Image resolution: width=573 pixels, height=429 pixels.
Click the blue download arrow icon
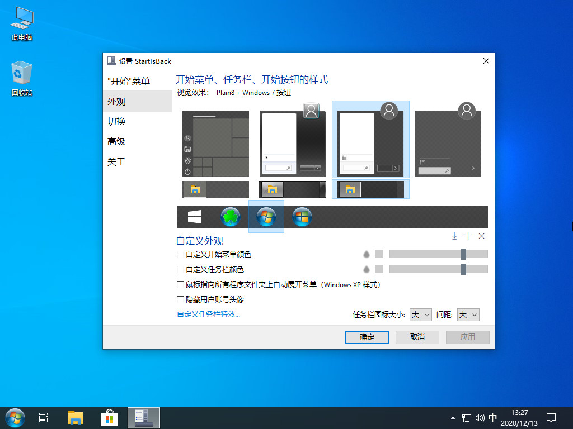coord(454,236)
